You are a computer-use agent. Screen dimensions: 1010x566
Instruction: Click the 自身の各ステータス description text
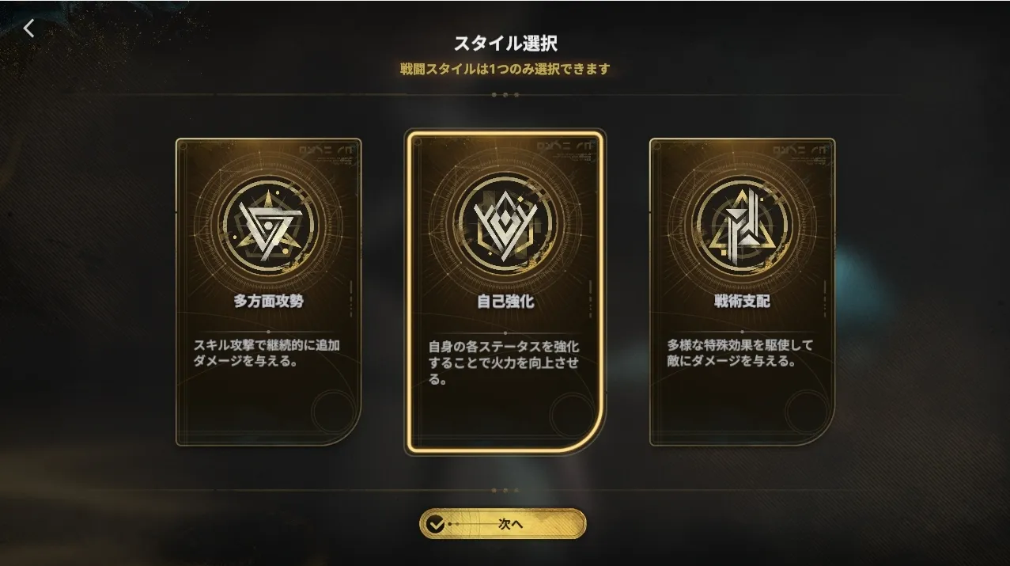(x=504, y=363)
